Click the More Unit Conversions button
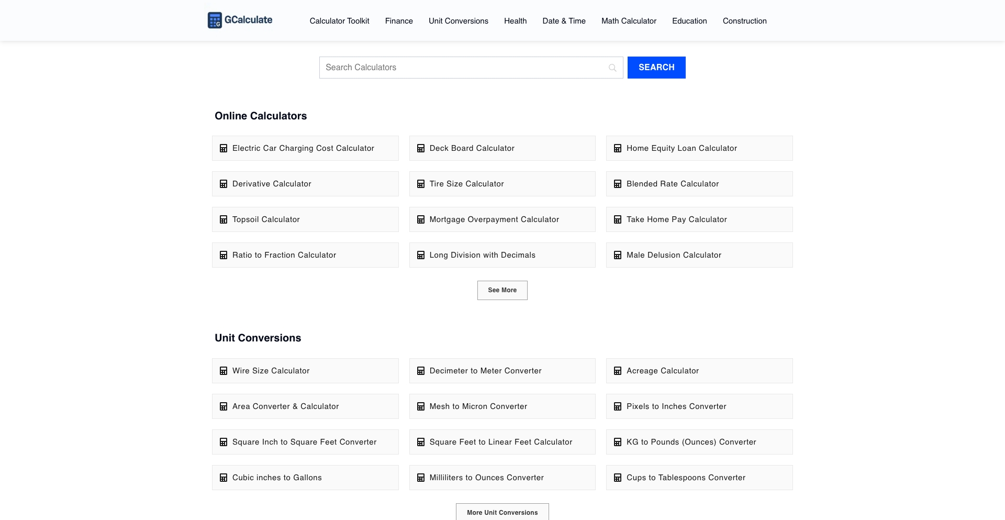 [502, 512]
